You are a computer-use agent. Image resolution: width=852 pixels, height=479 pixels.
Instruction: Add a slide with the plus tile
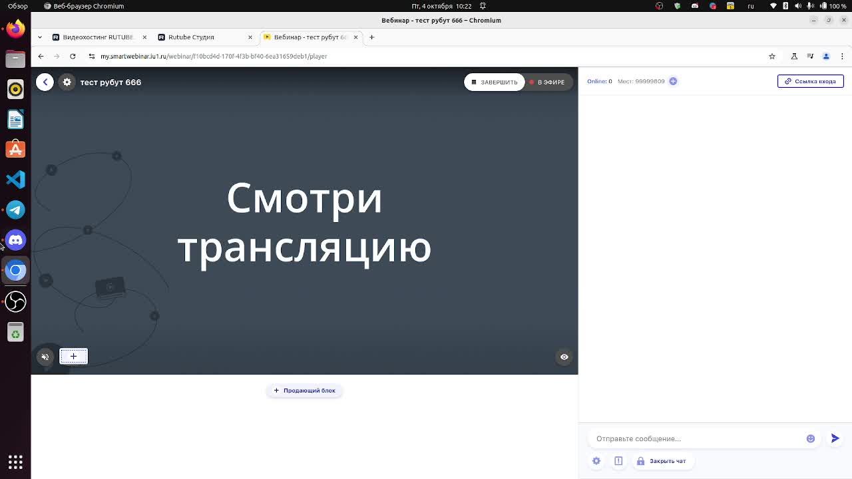pyautogui.click(x=73, y=357)
